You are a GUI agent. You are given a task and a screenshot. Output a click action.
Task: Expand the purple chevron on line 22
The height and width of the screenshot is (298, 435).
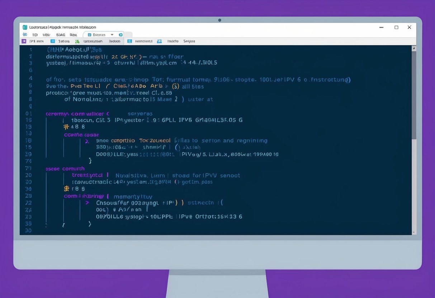point(87,203)
